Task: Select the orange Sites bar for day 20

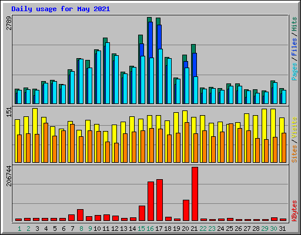Action: click(x=187, y=142)
